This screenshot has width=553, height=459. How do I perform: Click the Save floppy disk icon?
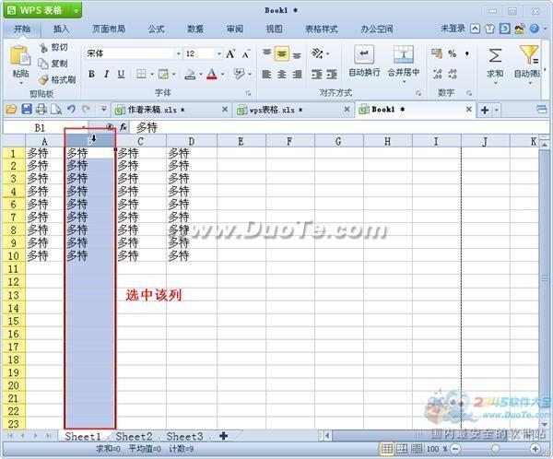pos(27,109)
